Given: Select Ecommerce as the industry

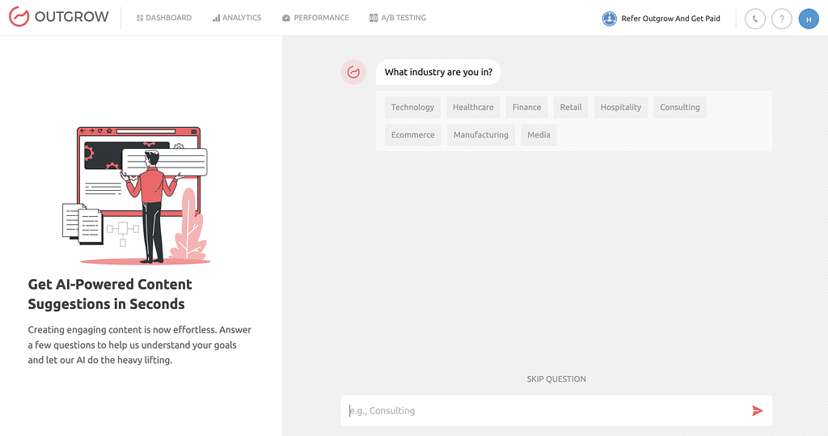Looking at the screenshot, I should coord(412,135).
